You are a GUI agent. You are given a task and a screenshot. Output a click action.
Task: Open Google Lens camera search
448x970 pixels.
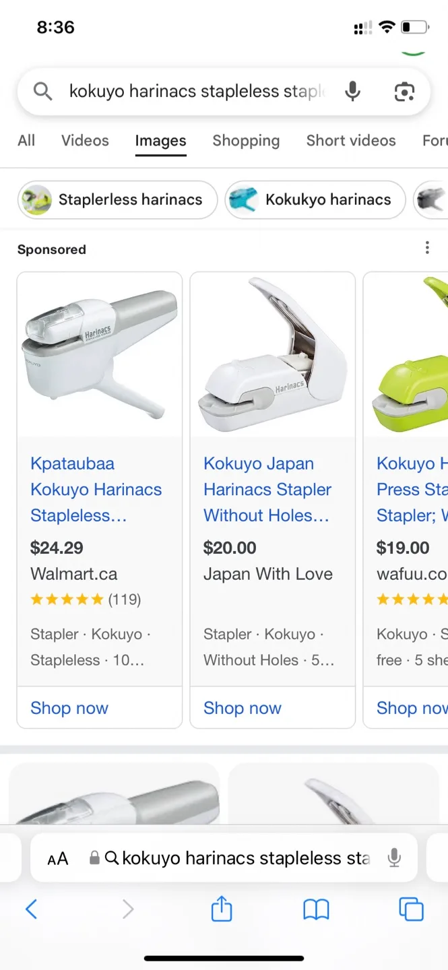(x=404, y=91)
